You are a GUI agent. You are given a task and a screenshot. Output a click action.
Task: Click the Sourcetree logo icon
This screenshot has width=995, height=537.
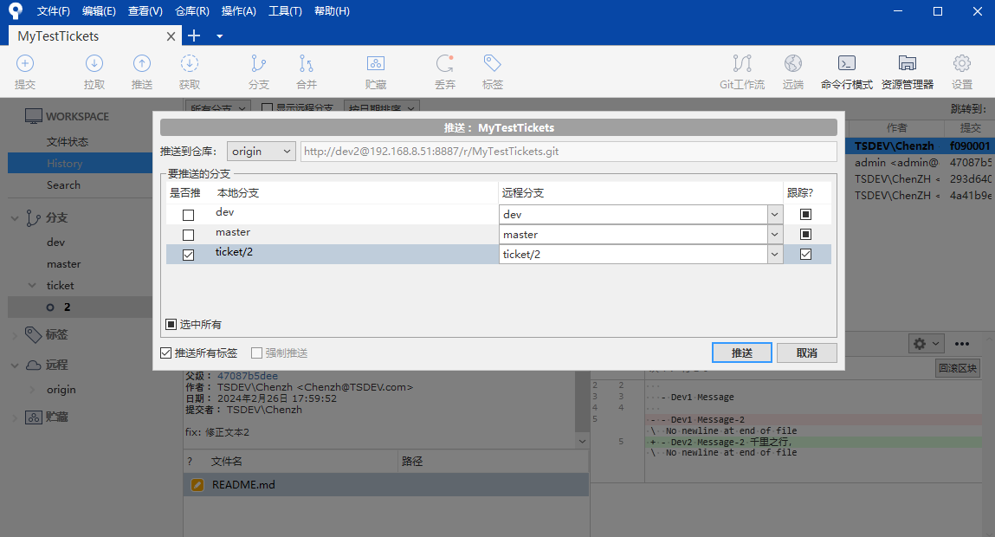(16, 10)
